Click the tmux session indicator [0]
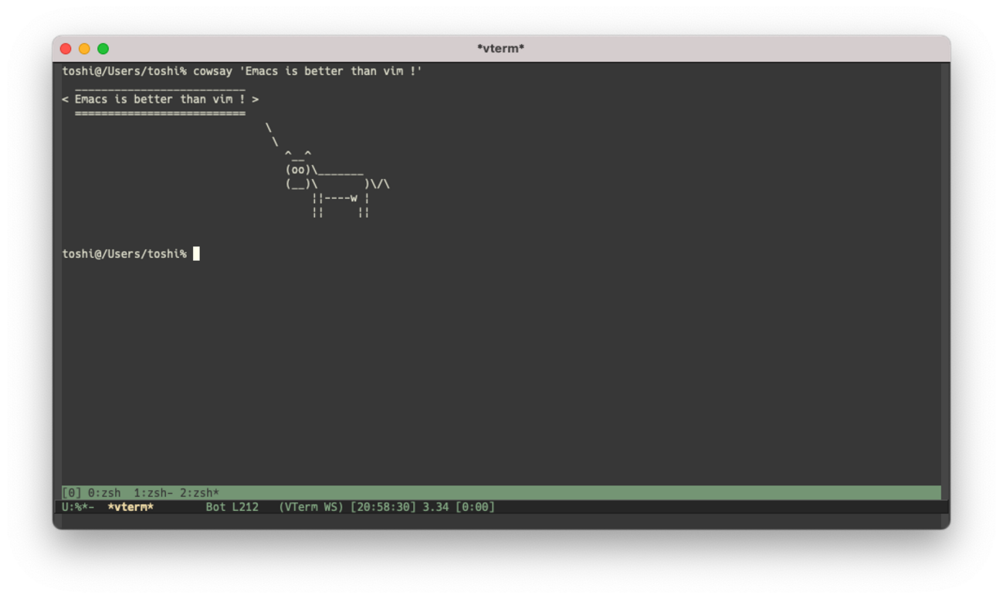 point(71,493)
